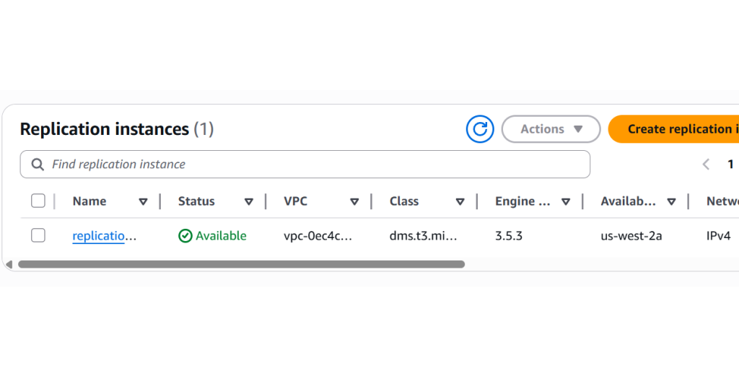This screenshot has height=376, width=739.
Task: Click the green Available status icon
Action: click(185, 236)
